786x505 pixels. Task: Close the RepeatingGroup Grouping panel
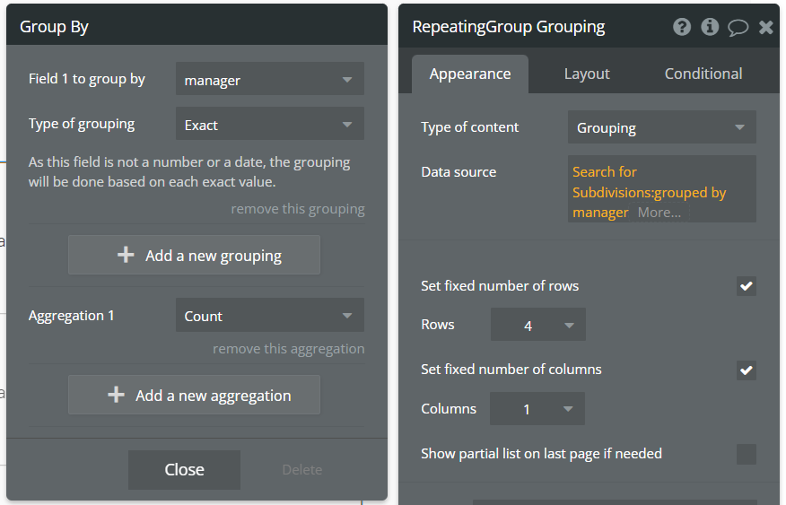pyautogui.click(x=765, y=27)
